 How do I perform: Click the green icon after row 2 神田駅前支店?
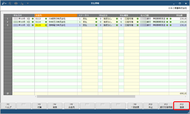[x=167, y=22]
